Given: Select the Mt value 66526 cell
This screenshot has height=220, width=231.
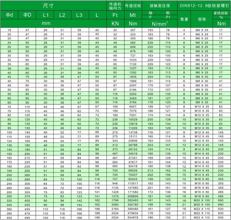Looking at the screenshot, I should click(133, 170).
